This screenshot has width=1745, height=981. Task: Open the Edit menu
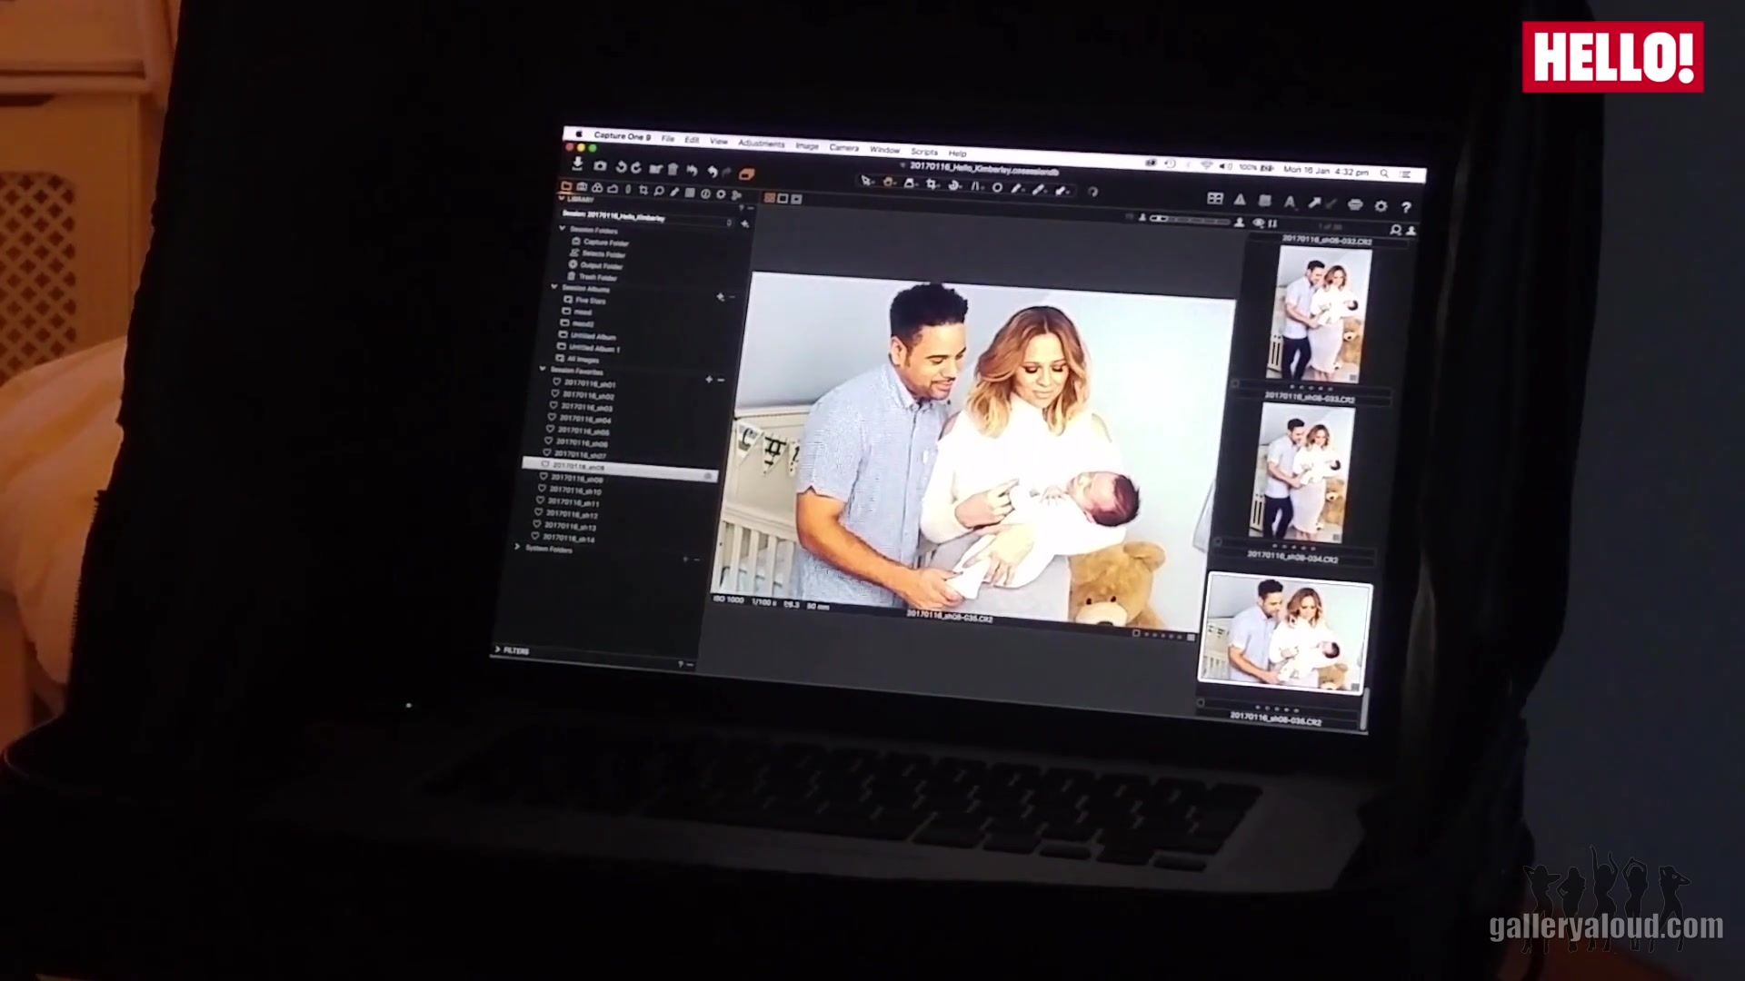pyautogui.click(x=692, y=140)
